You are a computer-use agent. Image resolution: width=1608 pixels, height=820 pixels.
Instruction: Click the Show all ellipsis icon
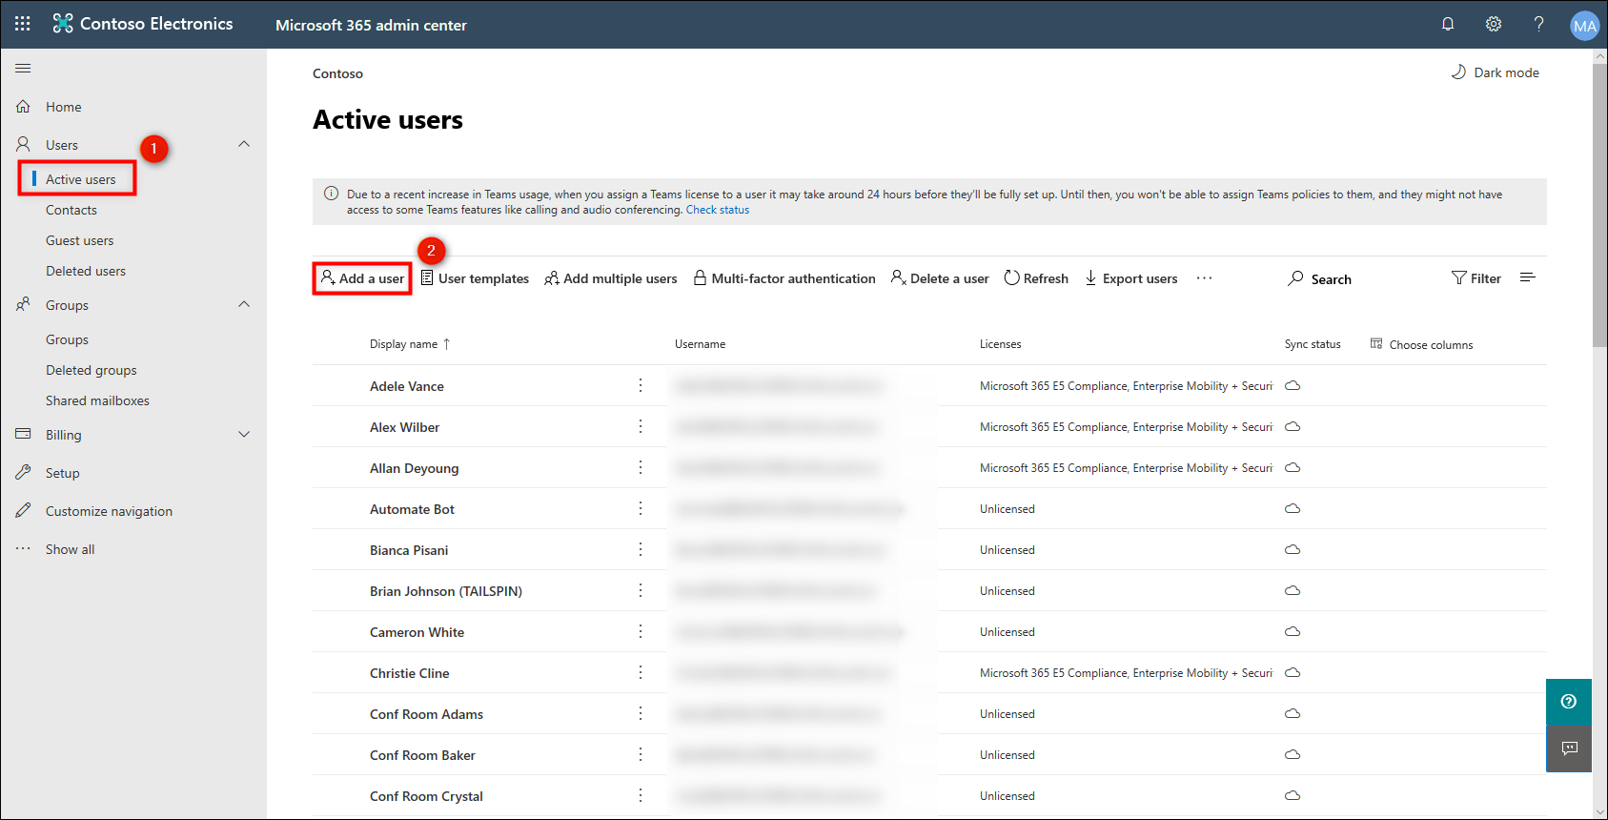pyautogui.click(x=23, y=548)
